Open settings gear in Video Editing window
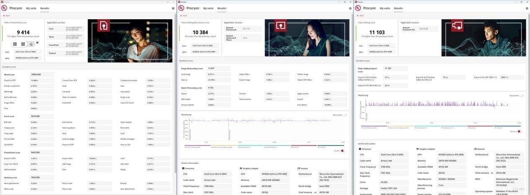This screenshot has height=195, width=530. [527, 8]
